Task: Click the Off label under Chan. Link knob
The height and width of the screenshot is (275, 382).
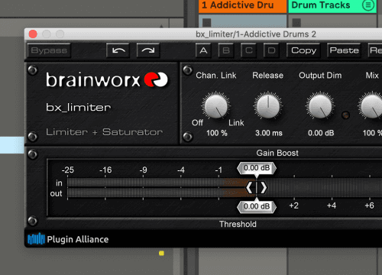Action: point(197,123)
